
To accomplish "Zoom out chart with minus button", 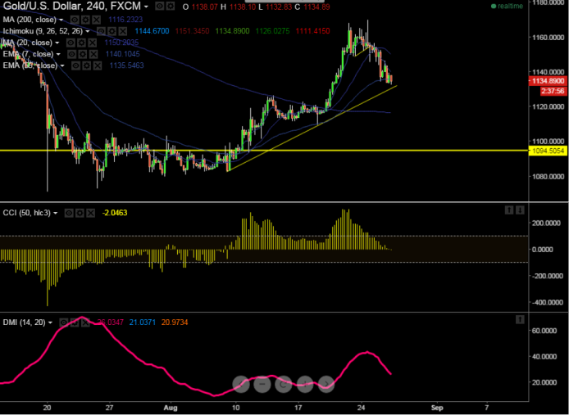I will (x=262, y=384).
